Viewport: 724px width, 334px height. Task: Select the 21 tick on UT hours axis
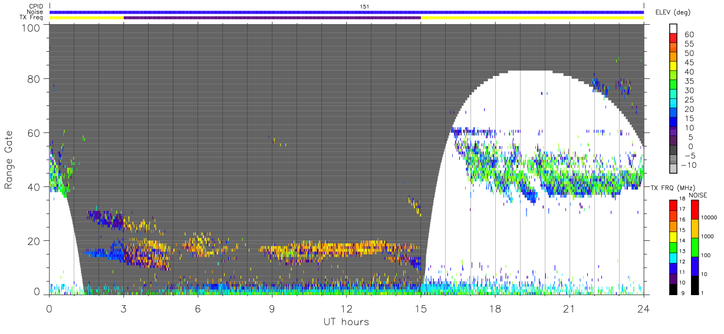(570, 307)
